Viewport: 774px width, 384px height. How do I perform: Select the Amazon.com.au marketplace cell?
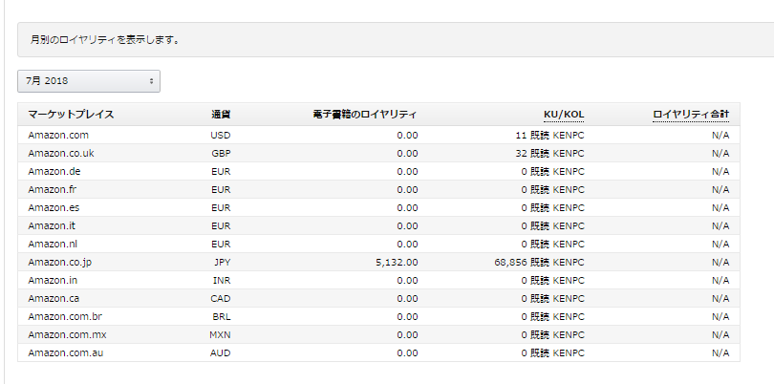coord(66,353)
